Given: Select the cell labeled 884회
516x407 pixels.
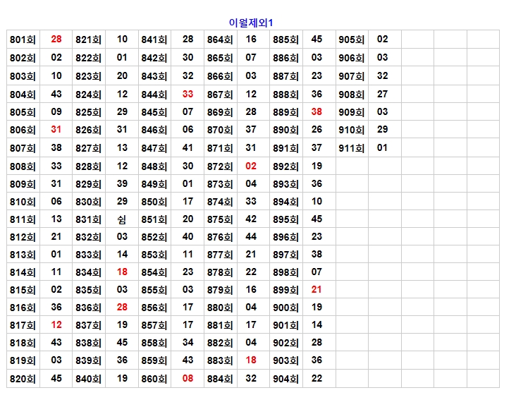Looking at the screenshot, I should [x=220, y=379].
